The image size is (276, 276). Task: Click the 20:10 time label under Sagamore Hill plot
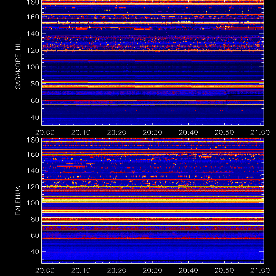81,132
